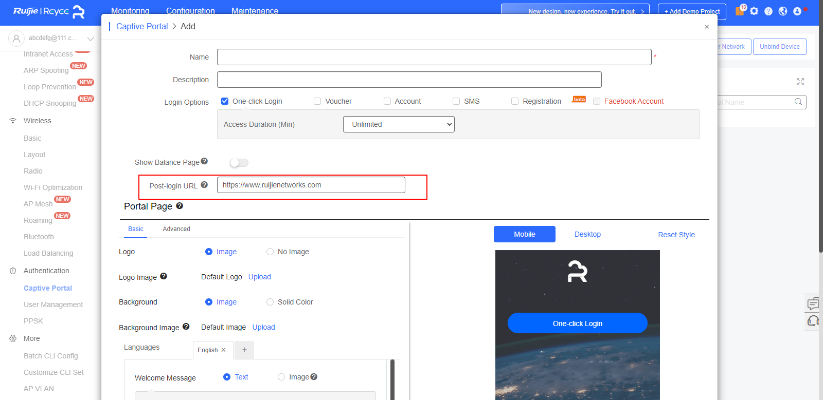This screenshot has width=823, height=400.
Task: Click the Background Image help icon
Action: (186, 327)
